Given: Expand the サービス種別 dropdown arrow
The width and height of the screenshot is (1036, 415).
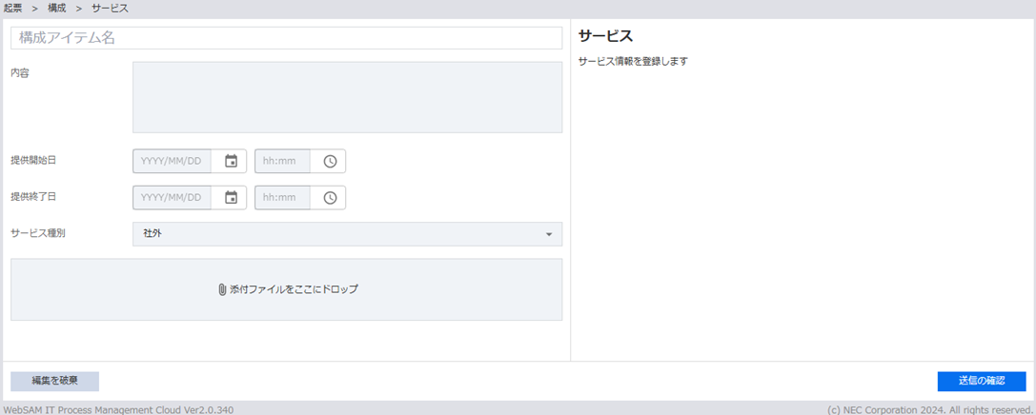Looking at the screenshot, I should click(548, 234).
